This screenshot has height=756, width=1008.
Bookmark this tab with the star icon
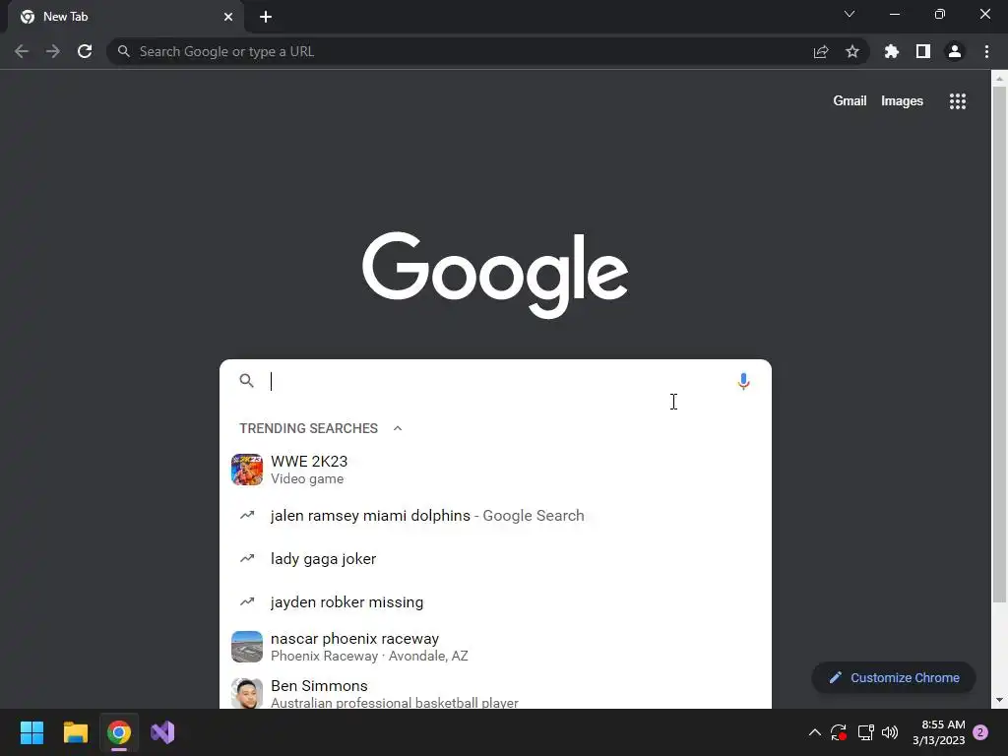[x=852, y=51]
